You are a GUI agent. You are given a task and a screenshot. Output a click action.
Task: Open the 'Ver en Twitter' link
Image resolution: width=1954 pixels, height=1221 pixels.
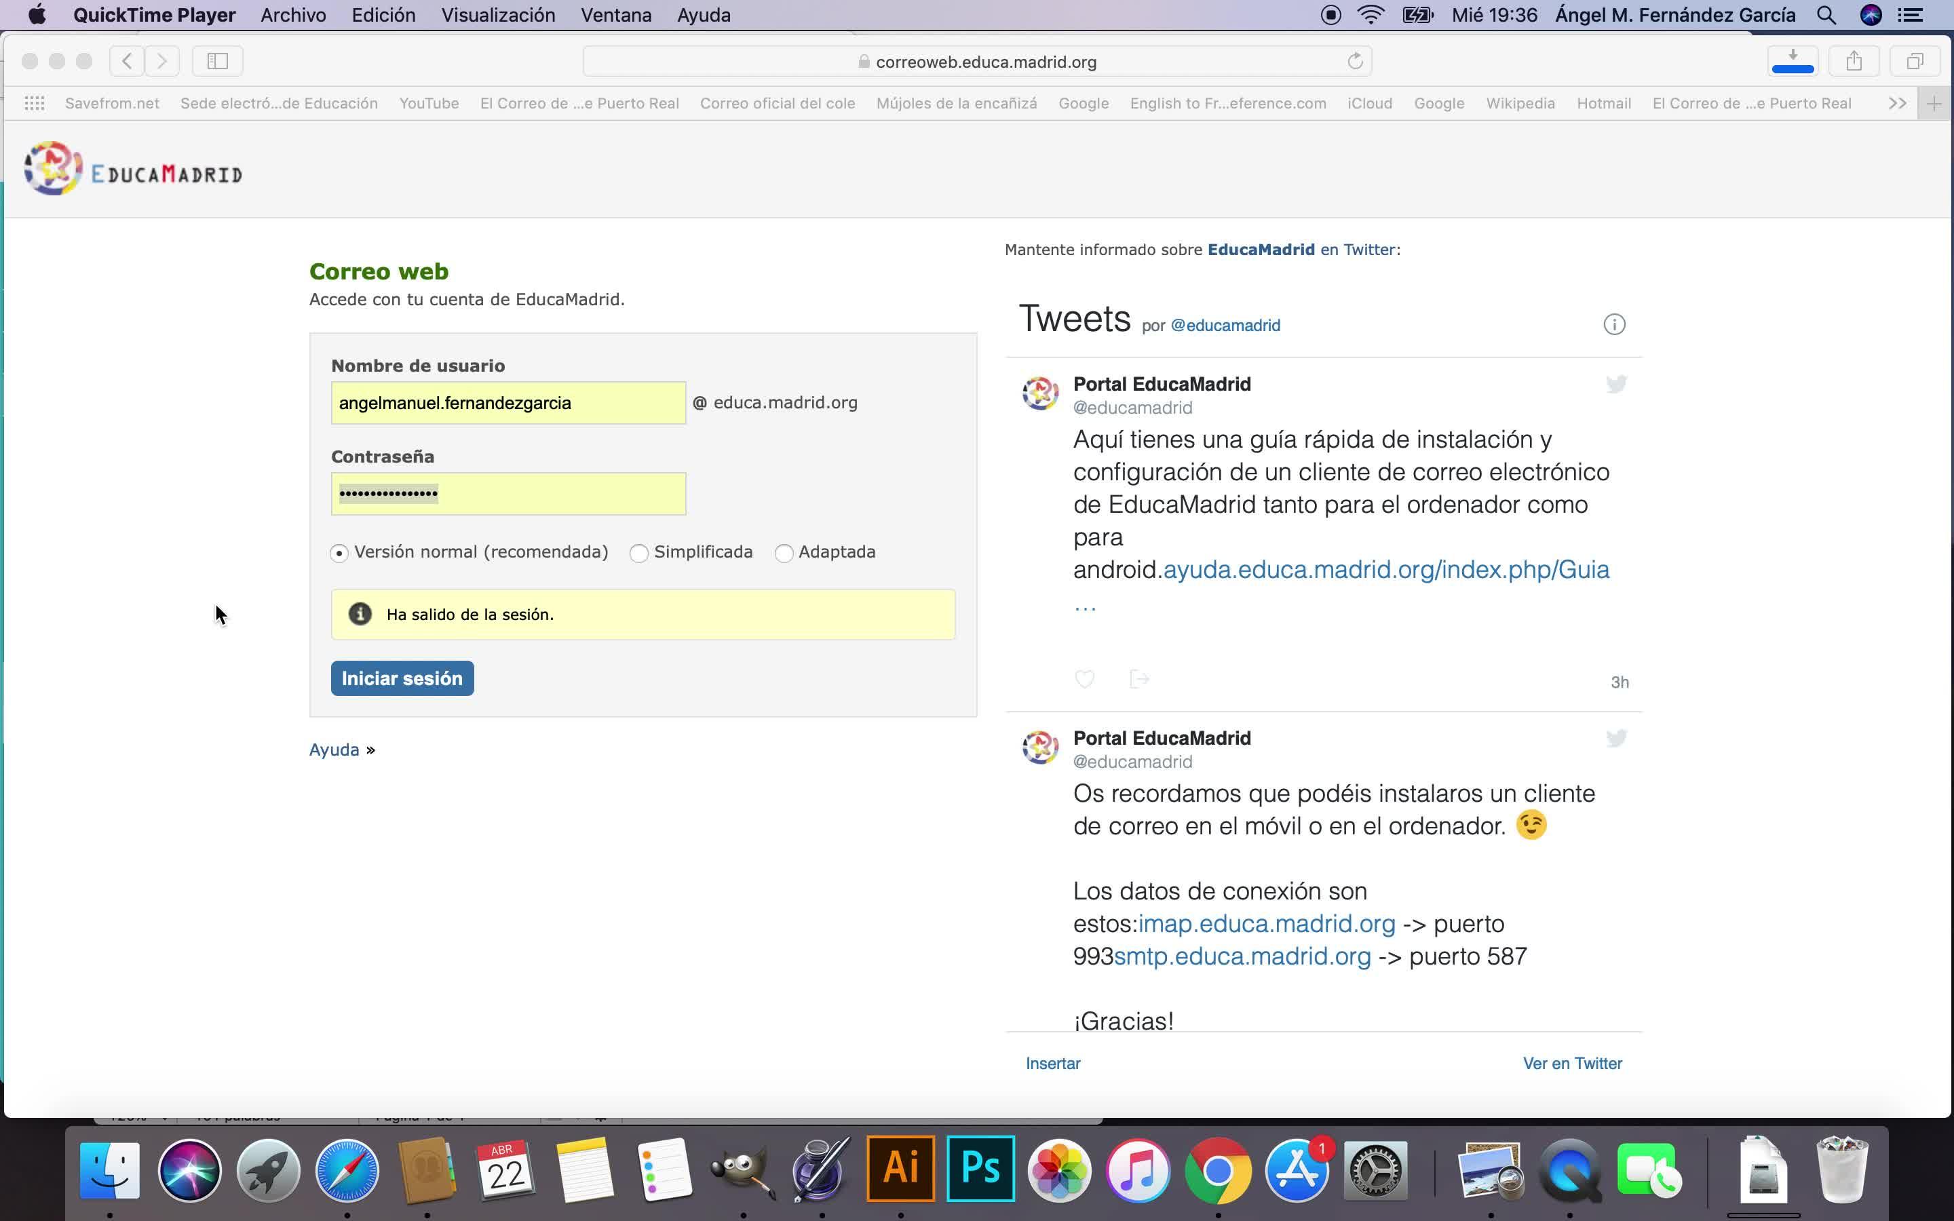point(1572,1064)
